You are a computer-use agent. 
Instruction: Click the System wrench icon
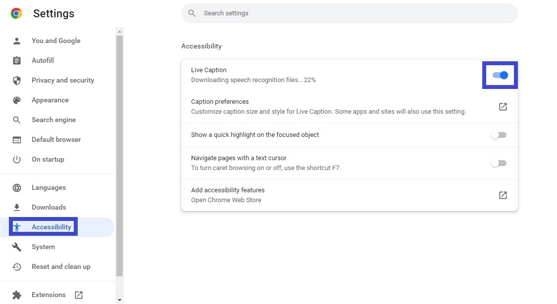(17, 247)
